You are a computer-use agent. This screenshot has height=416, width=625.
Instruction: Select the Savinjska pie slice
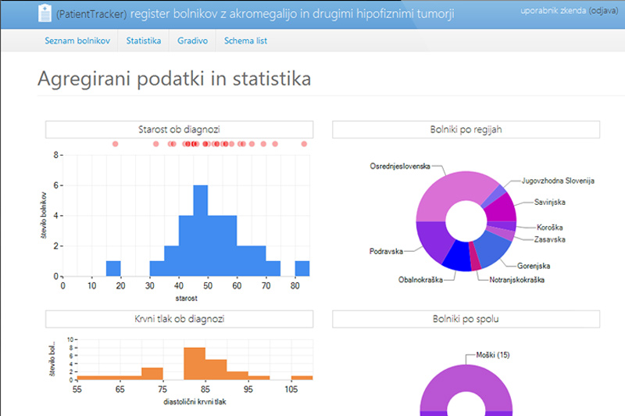tap(502, 207)
